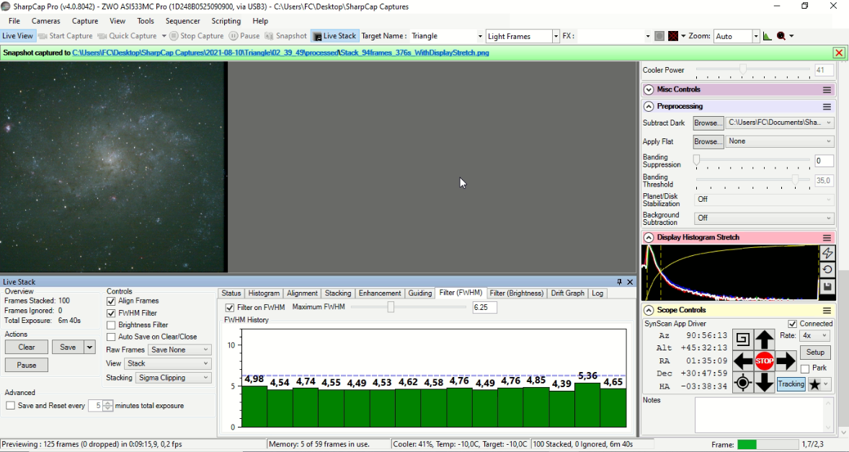This screenshot has width=849, height=452.
Task: Open the Scripting menu
Action: [226, 21]
